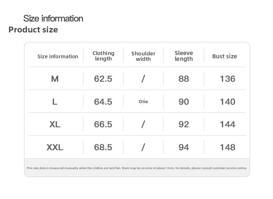Click the 68.5 clothing length value
The height and width of the screenshot is (199, 273).
pos(103,147)
